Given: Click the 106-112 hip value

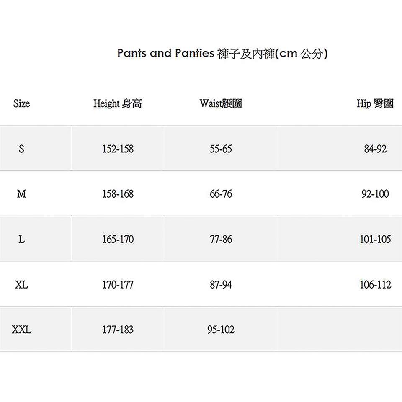Looking at the screenshot, I should click(x=375, y=285).
